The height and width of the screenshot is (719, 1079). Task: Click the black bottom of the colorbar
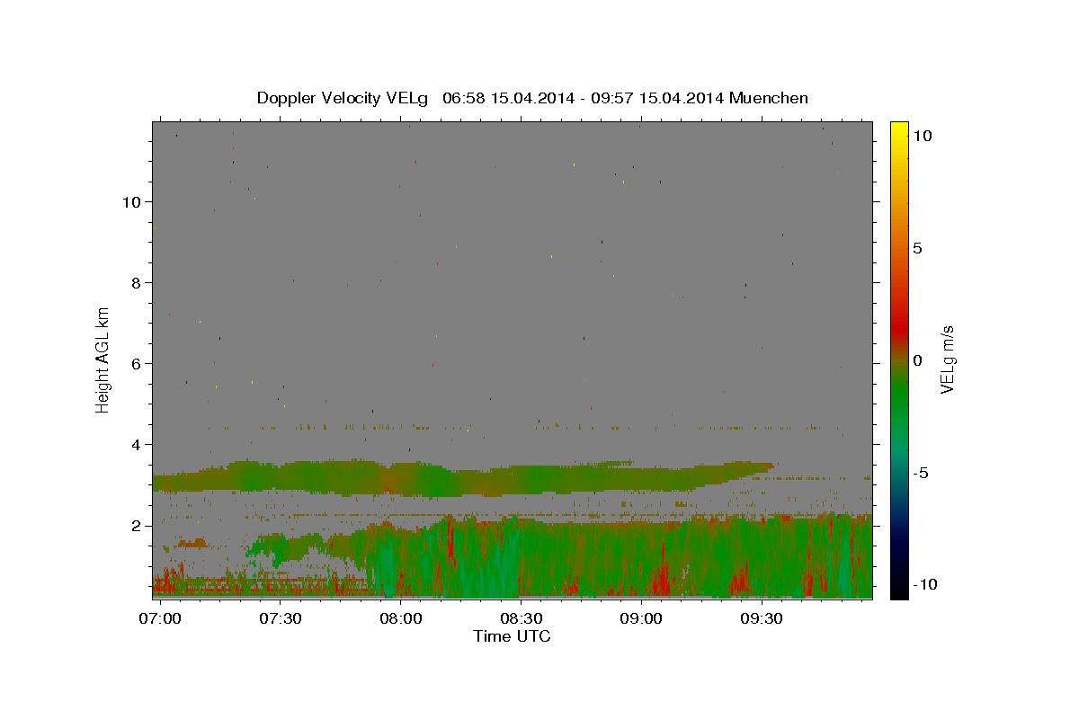(x=899, y=593)
